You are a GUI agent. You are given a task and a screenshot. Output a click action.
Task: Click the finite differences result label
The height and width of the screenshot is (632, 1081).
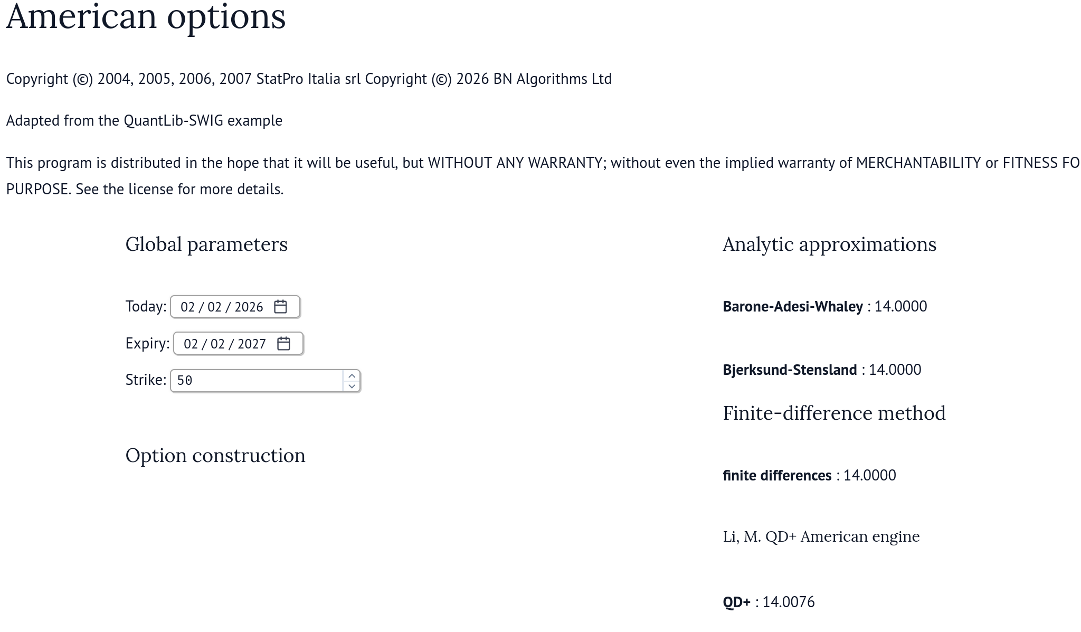pos(777,476)
